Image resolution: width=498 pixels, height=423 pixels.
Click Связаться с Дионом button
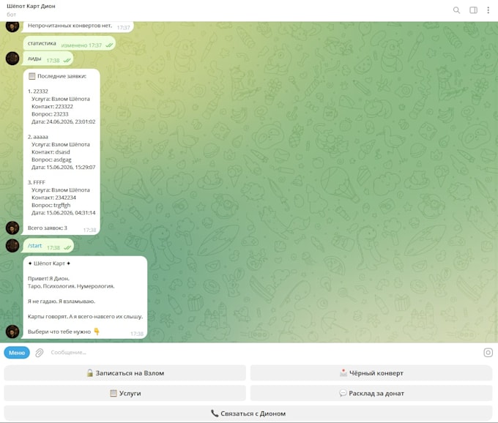point(248,413)
